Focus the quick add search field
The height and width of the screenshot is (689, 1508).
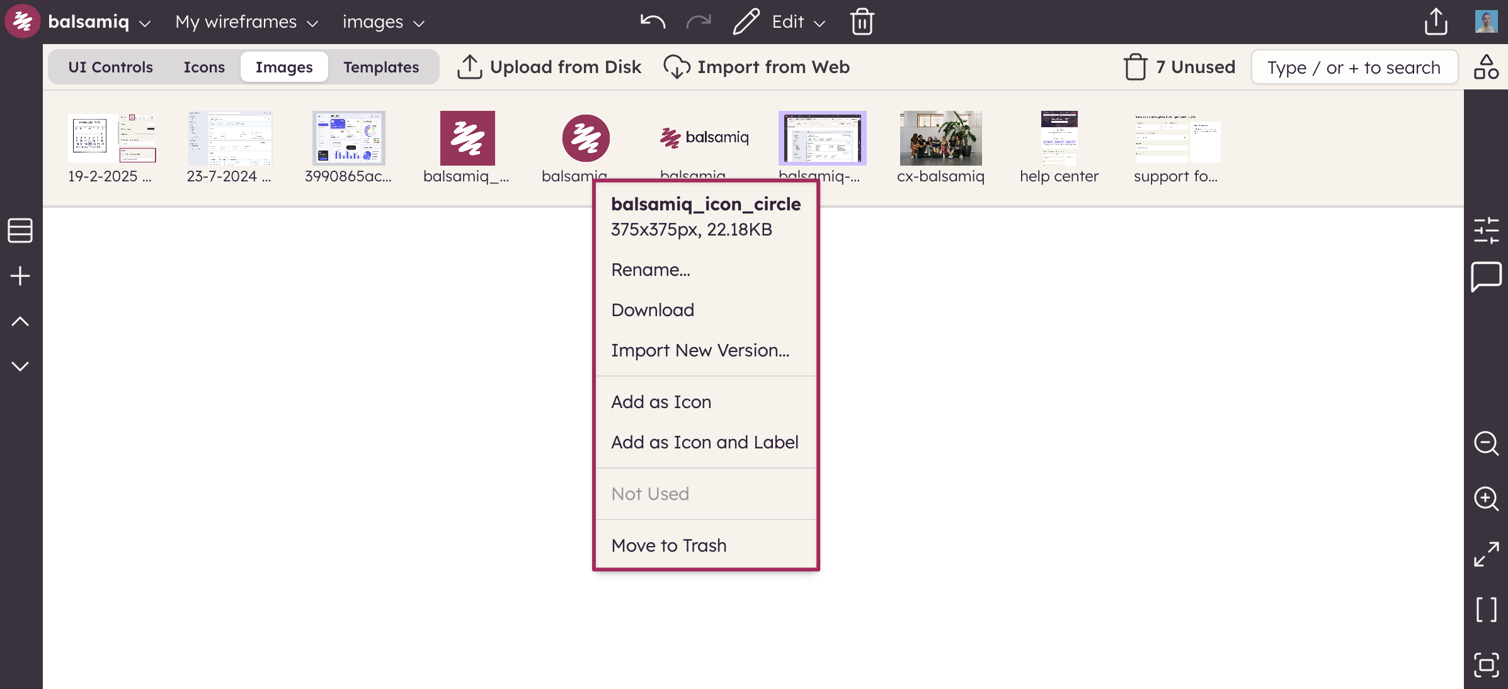pyautogui.click(x=1354, y=67)
